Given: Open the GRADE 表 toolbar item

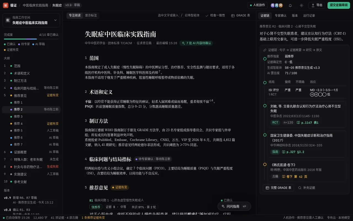Looking at the screenshot, I should (241, 15).
